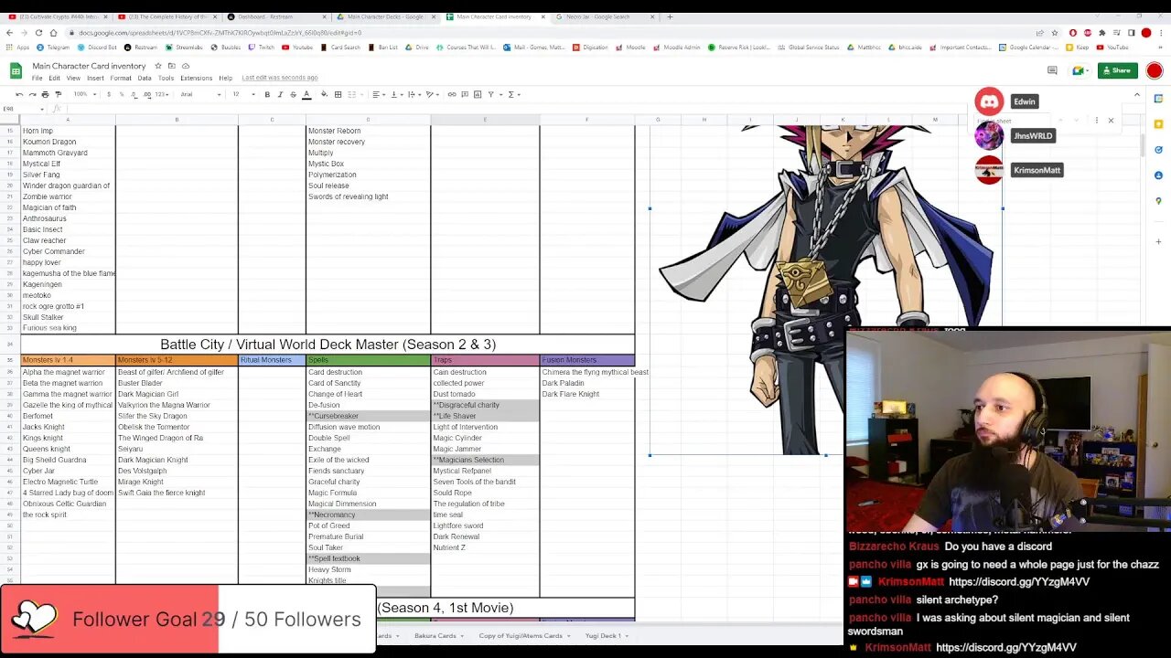Image resolution: width=1171 pixels, height=658 pixels.
Task: Select the **Necromancy cell in Spells column
Action: point(368,515)
